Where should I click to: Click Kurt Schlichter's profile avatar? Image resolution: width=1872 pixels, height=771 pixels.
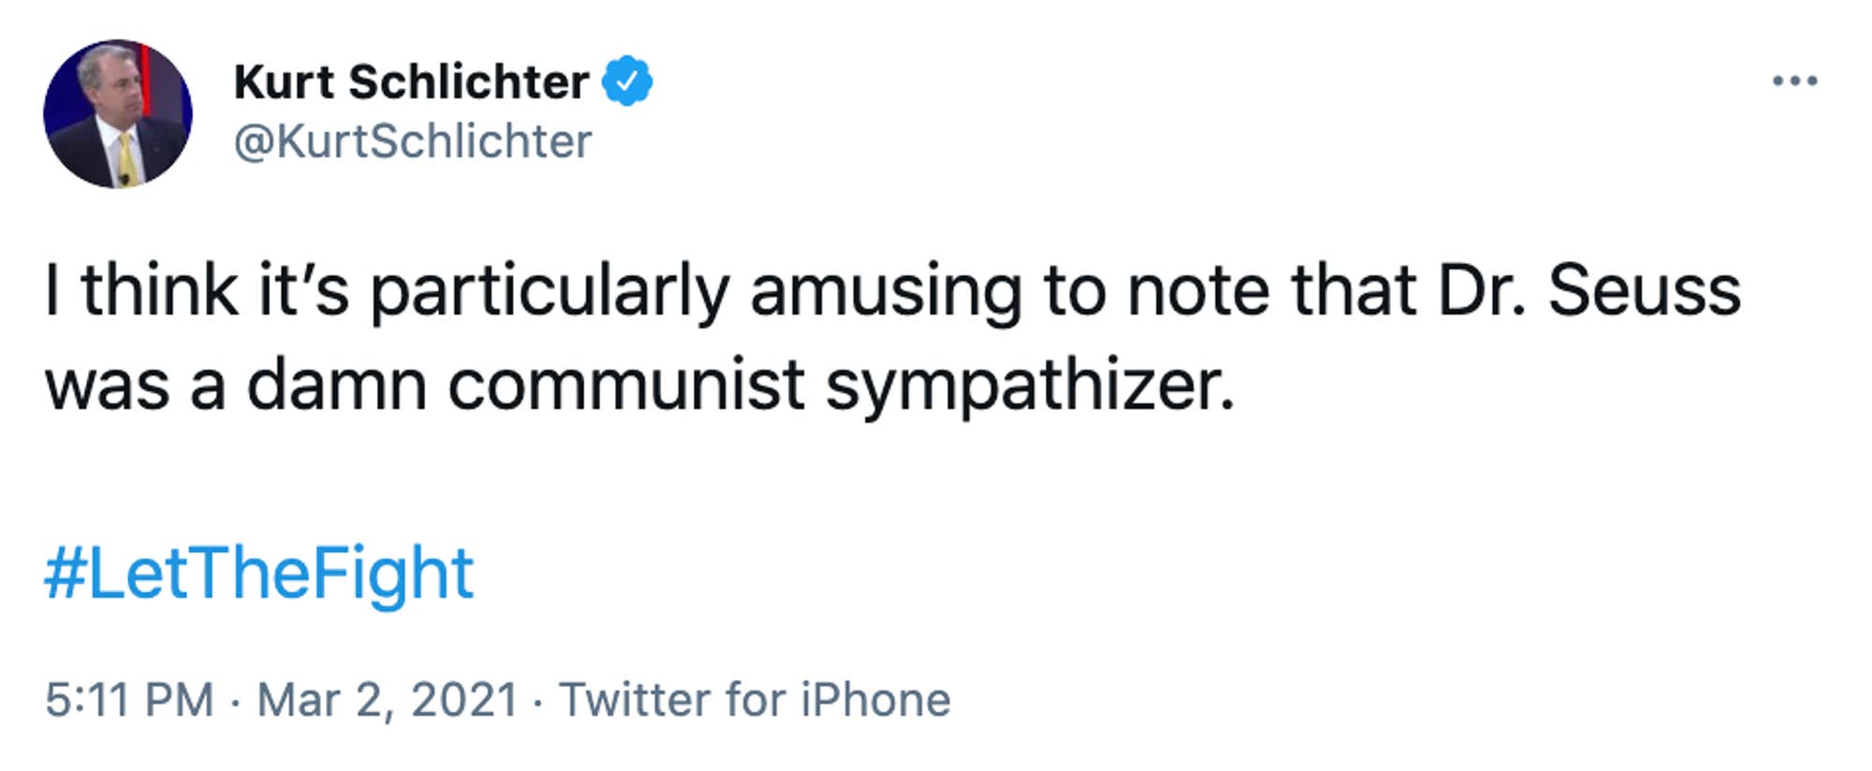pyautogui.click(x=118, y=113)
